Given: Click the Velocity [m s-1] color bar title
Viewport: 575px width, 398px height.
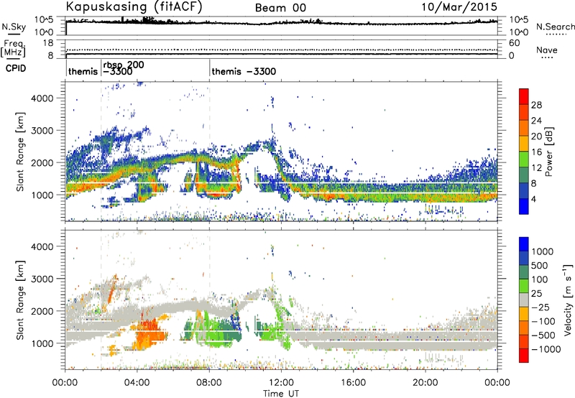Looking at the screenshot, I should [x=568, y=300].
